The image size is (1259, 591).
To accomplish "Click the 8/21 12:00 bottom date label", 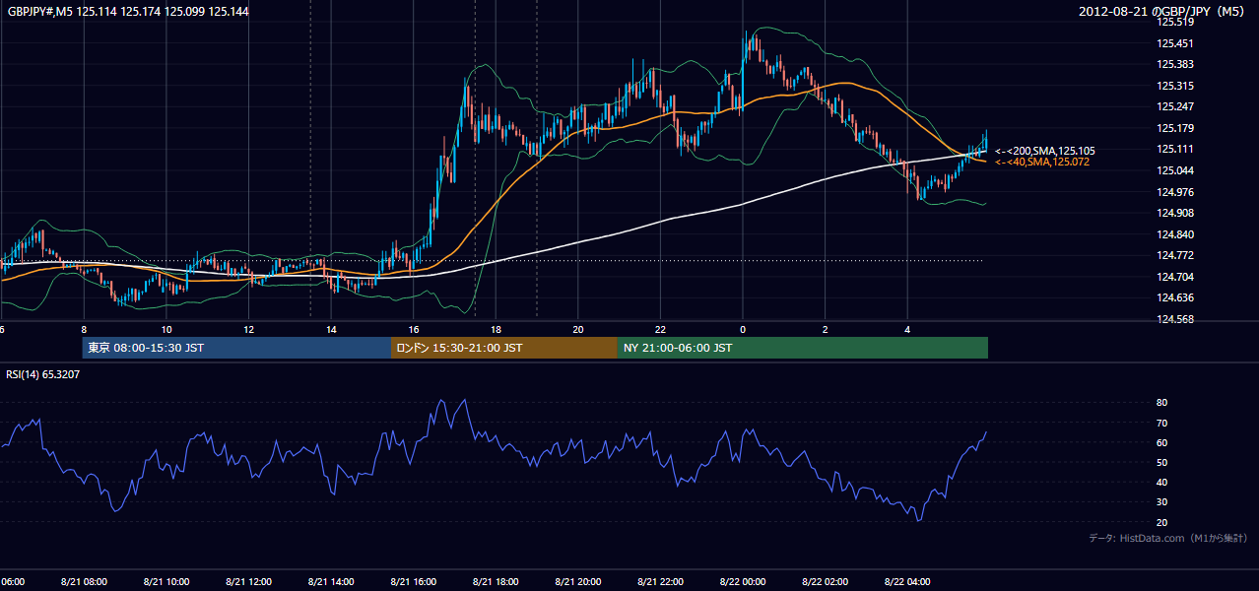I will coord(248,581).
